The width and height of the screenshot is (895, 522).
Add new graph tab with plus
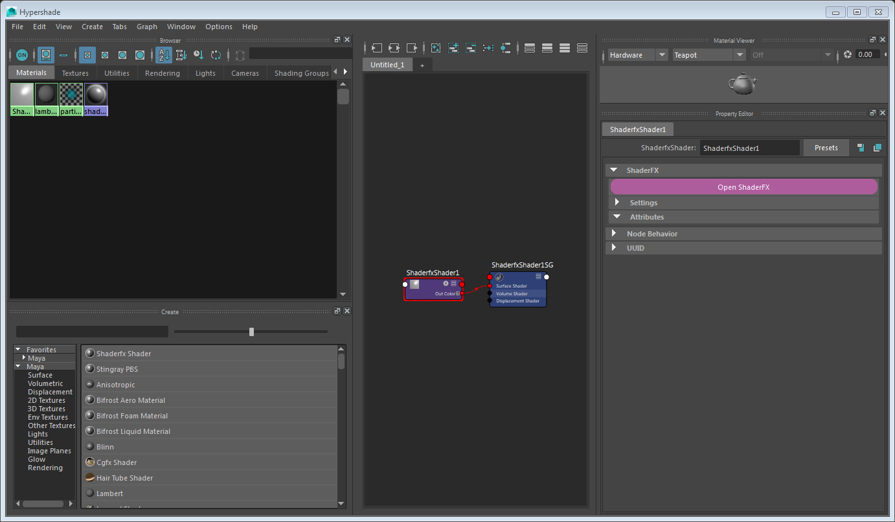(422, 65)
